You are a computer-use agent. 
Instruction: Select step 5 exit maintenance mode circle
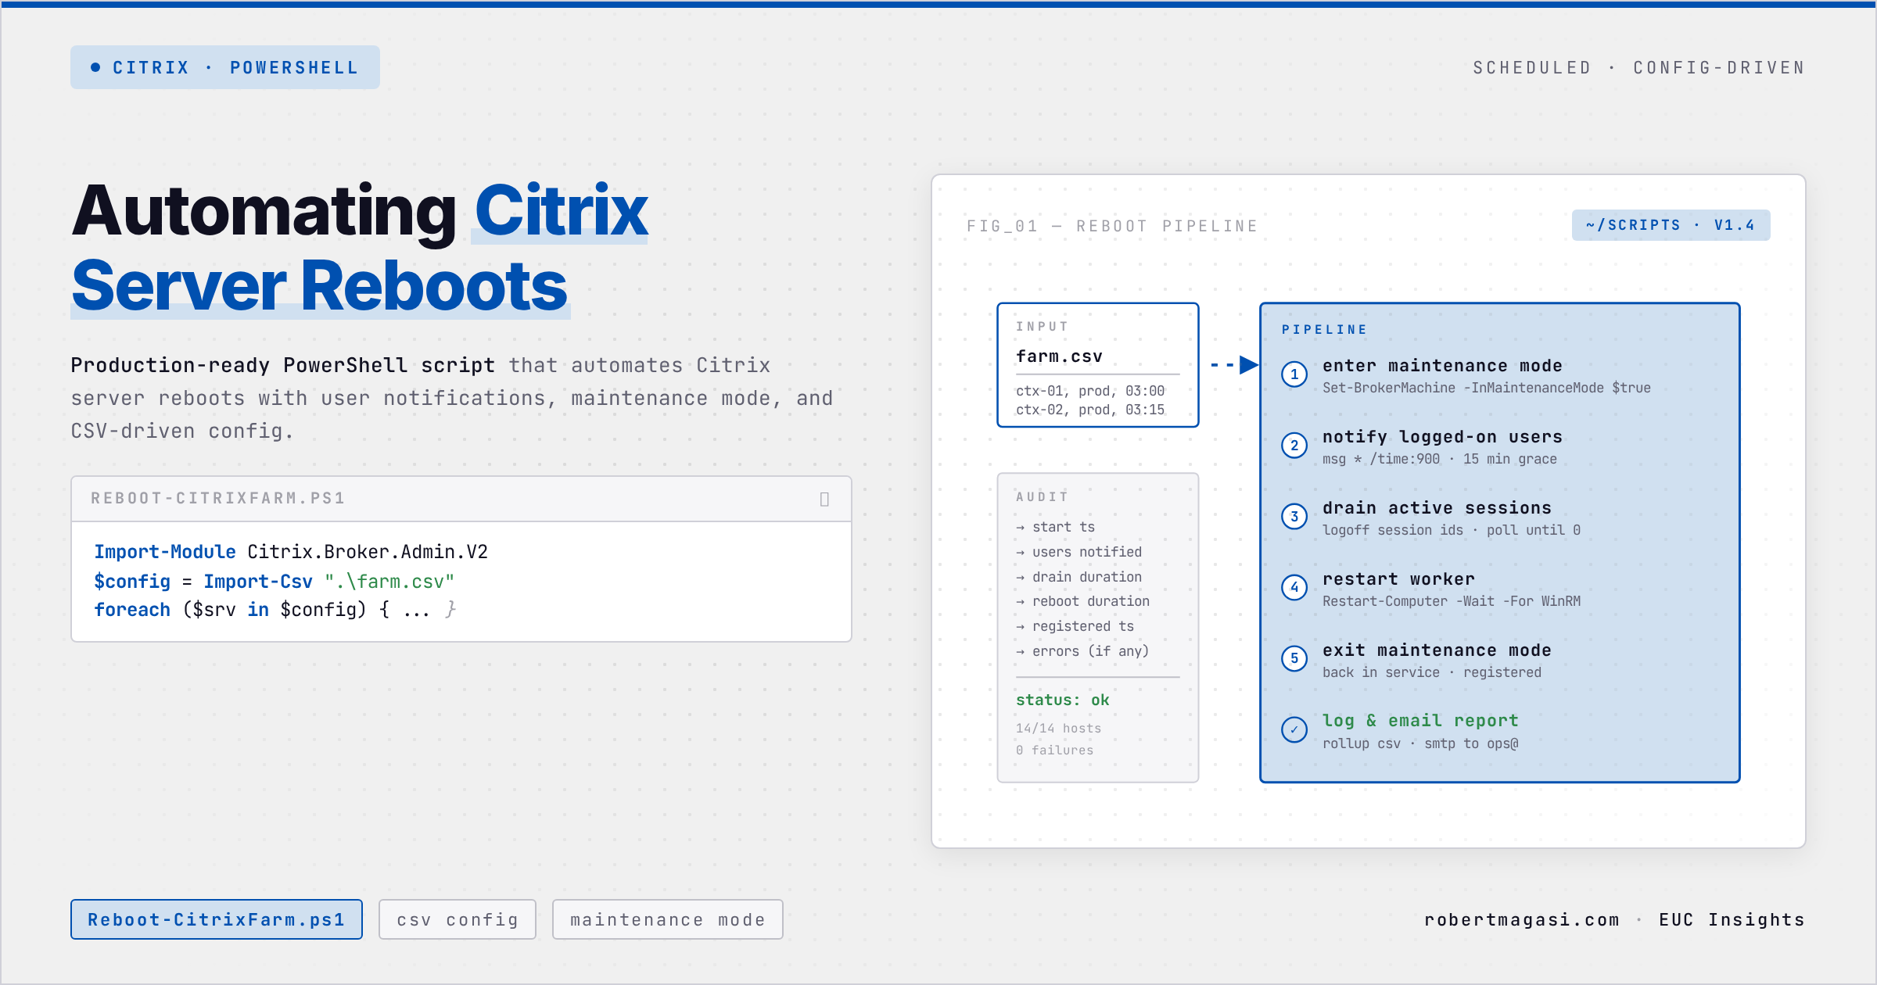point(1294,659)
